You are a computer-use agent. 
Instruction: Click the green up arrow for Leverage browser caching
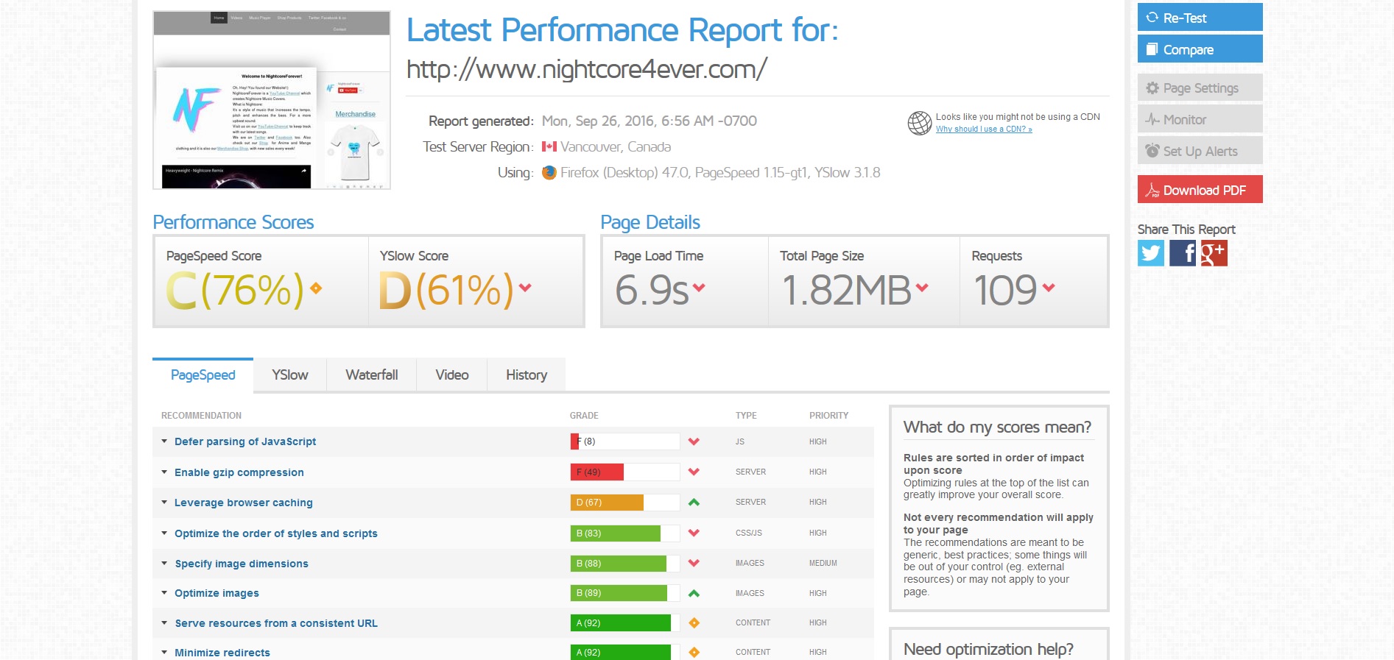693,503
